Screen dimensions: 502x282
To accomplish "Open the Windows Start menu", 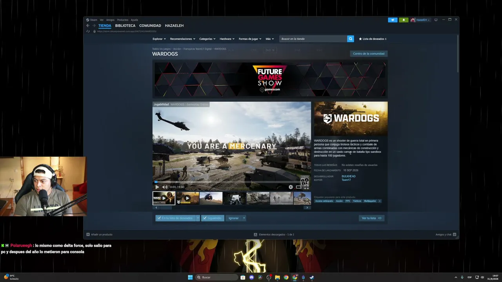I will pos(190,277).
